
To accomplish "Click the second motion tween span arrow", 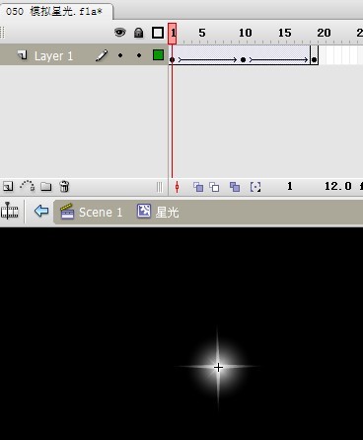I will [279, 59].
